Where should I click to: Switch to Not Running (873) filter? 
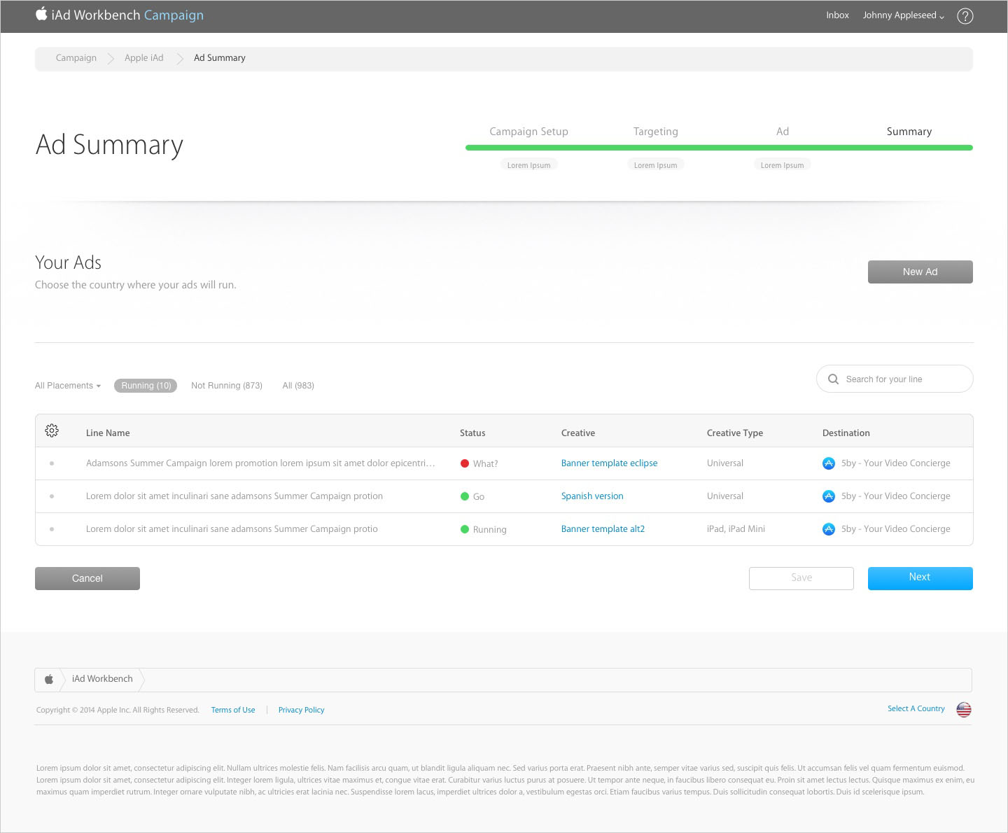[x=226, y=386]
